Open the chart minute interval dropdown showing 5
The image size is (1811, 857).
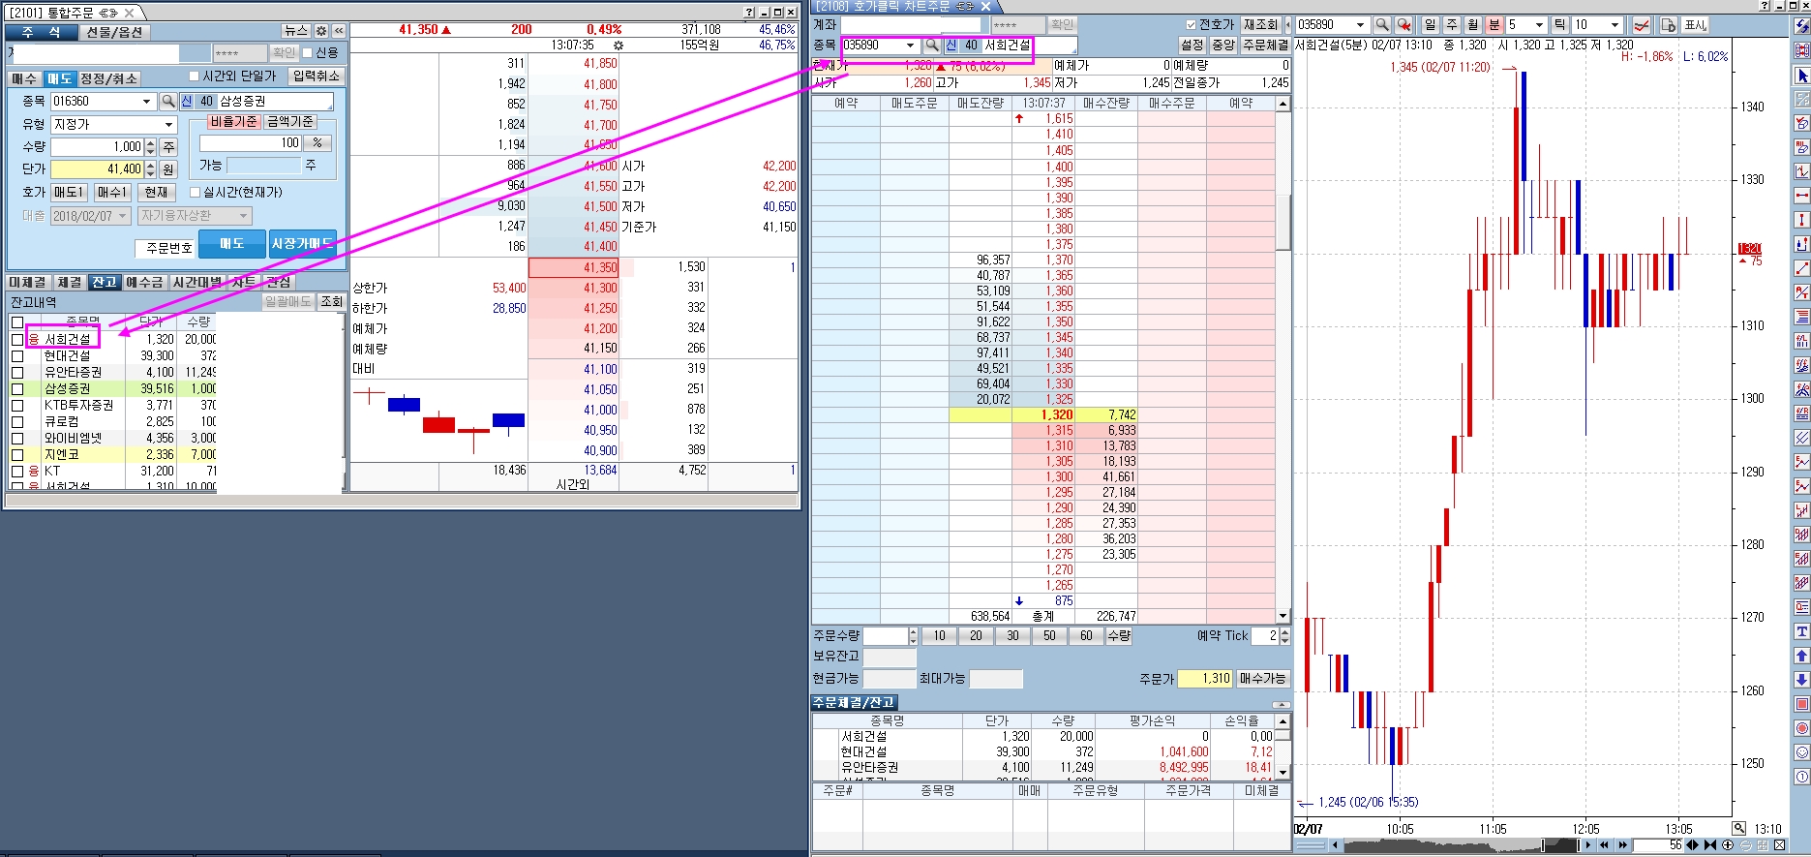click(1539, 25)
